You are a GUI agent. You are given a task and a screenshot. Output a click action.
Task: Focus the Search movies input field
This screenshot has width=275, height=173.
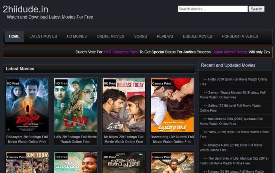click(213, 9)
